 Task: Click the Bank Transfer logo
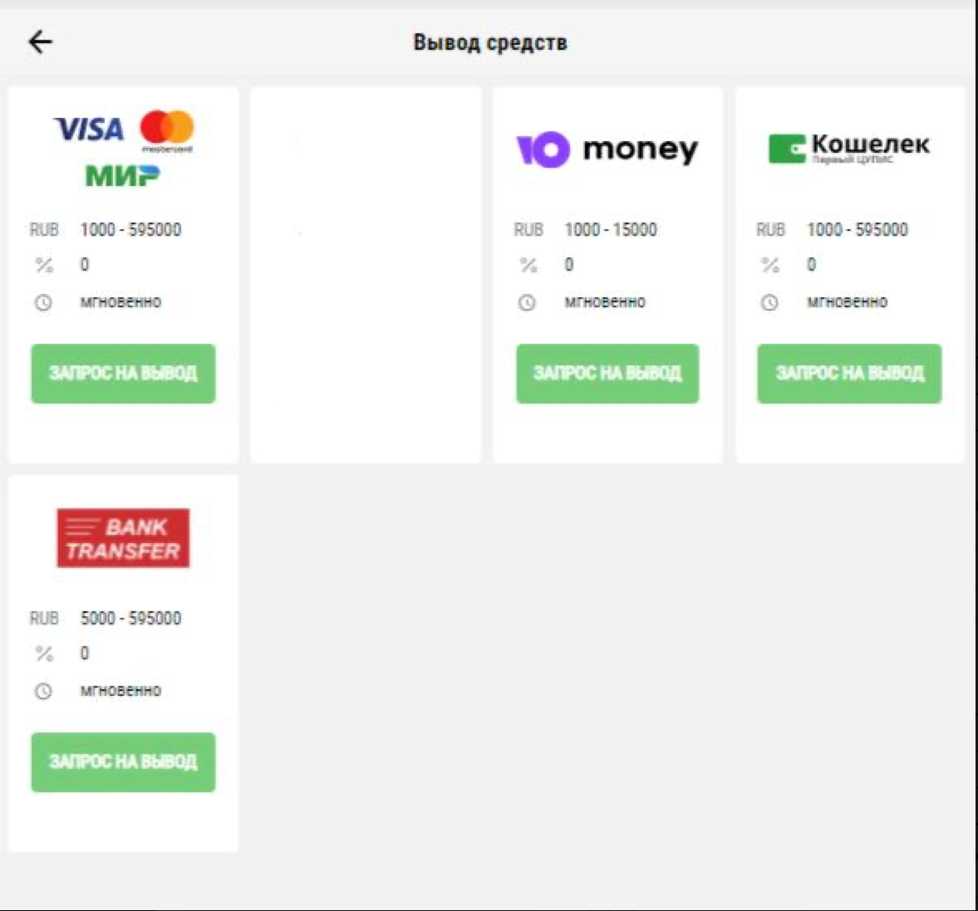tap(123, 538)
